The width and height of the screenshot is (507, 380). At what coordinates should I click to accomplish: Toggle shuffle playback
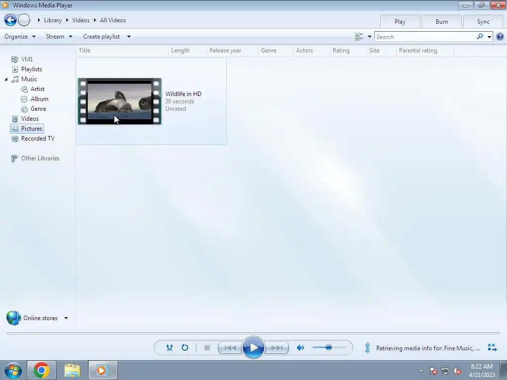coord(169,348)
